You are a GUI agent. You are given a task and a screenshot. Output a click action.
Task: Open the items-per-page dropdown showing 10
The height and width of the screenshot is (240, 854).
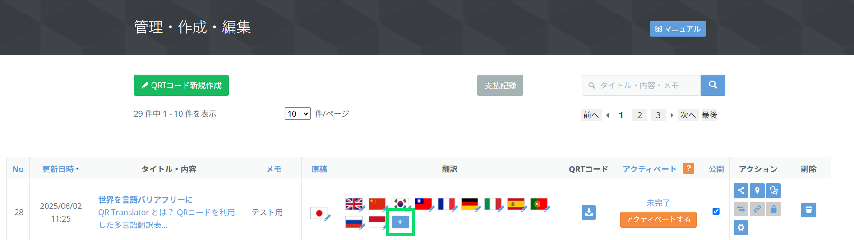[x=298, y=113]
